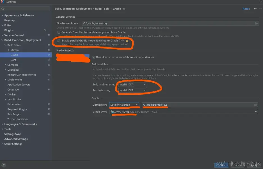Browse for Gradle user home folder
The height and width of the screenshot is (169, 263).
click(256, 23)
